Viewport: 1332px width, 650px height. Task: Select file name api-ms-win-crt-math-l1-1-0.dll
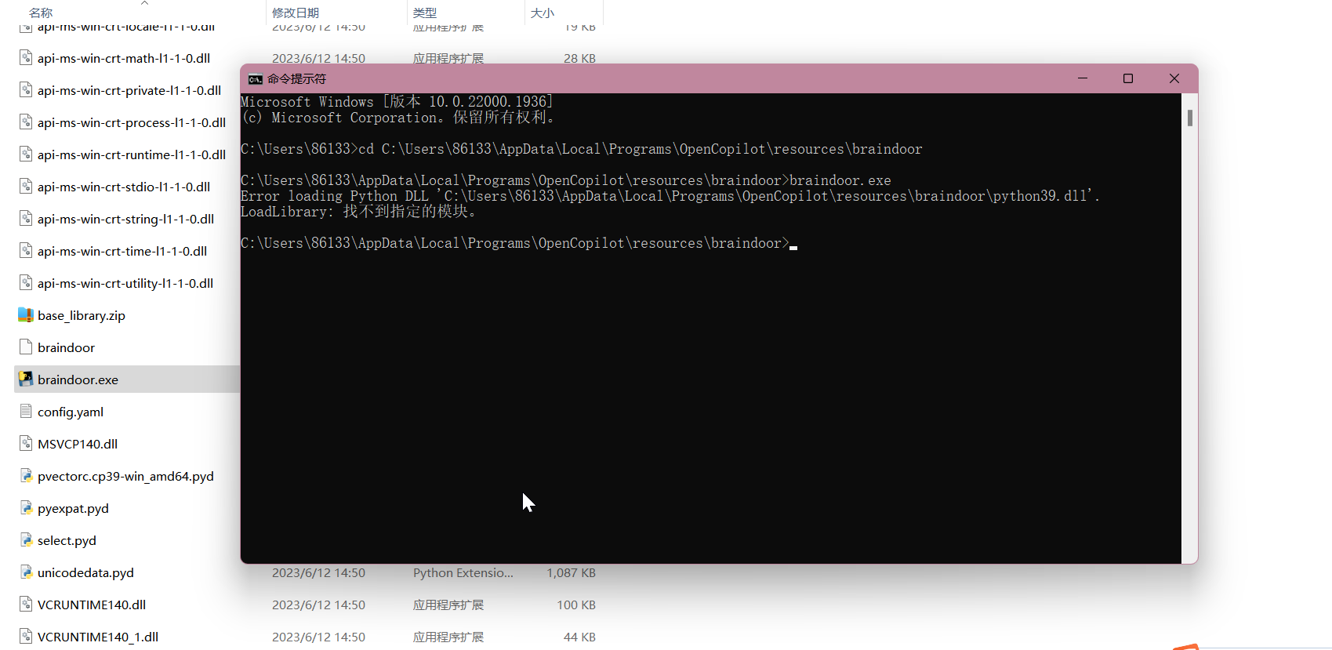point(124,58)
